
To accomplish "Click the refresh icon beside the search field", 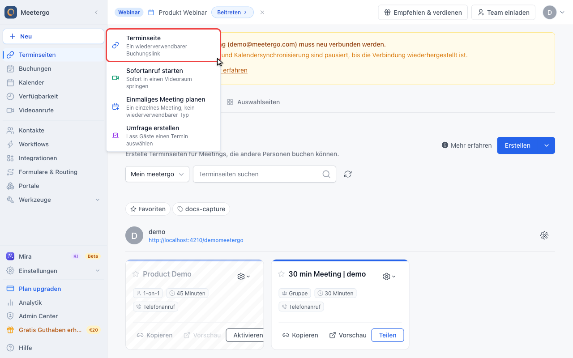I will point(348,174).
